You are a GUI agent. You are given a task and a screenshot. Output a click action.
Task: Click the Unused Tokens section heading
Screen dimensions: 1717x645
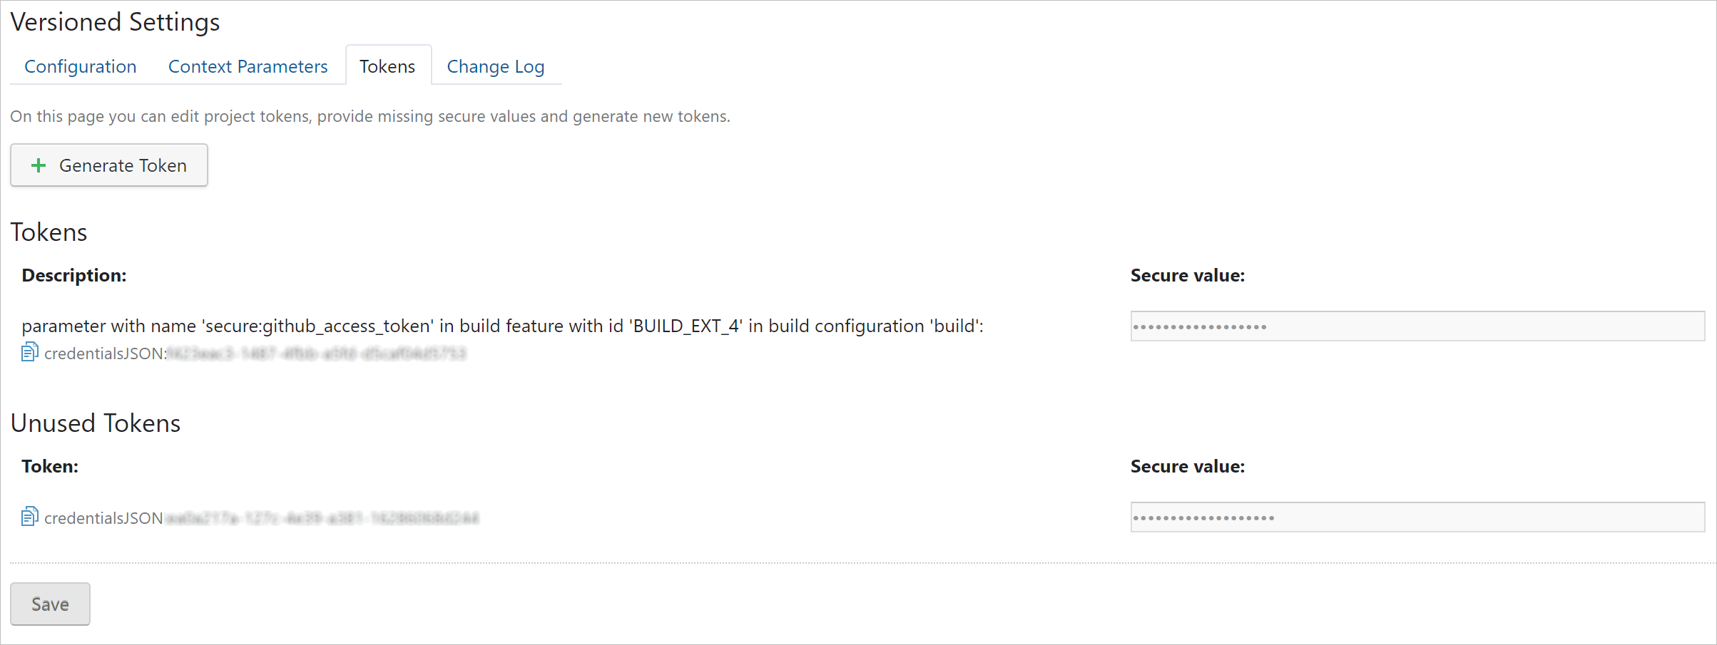tap(96, 423)
